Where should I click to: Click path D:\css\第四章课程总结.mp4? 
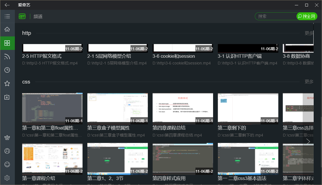[177, 135]
